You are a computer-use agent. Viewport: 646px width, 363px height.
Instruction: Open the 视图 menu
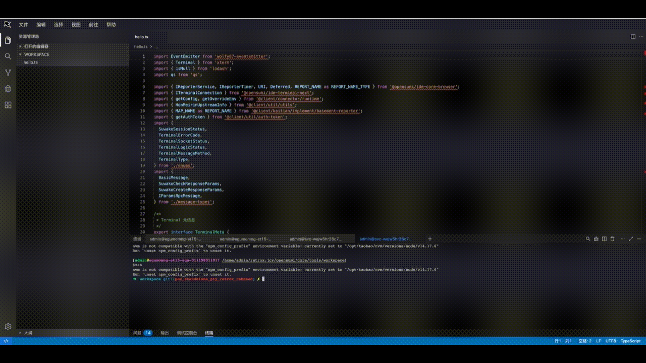tap(76, 25)
